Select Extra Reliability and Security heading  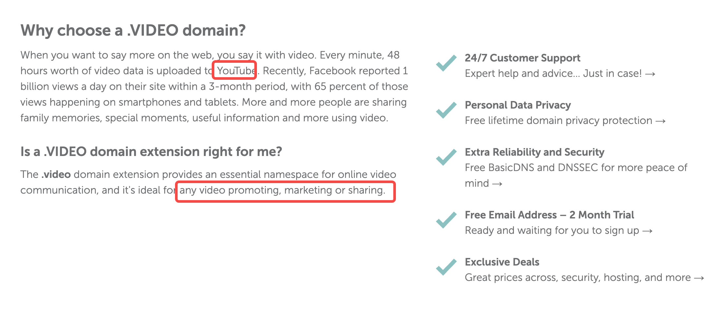coord(535,152)
